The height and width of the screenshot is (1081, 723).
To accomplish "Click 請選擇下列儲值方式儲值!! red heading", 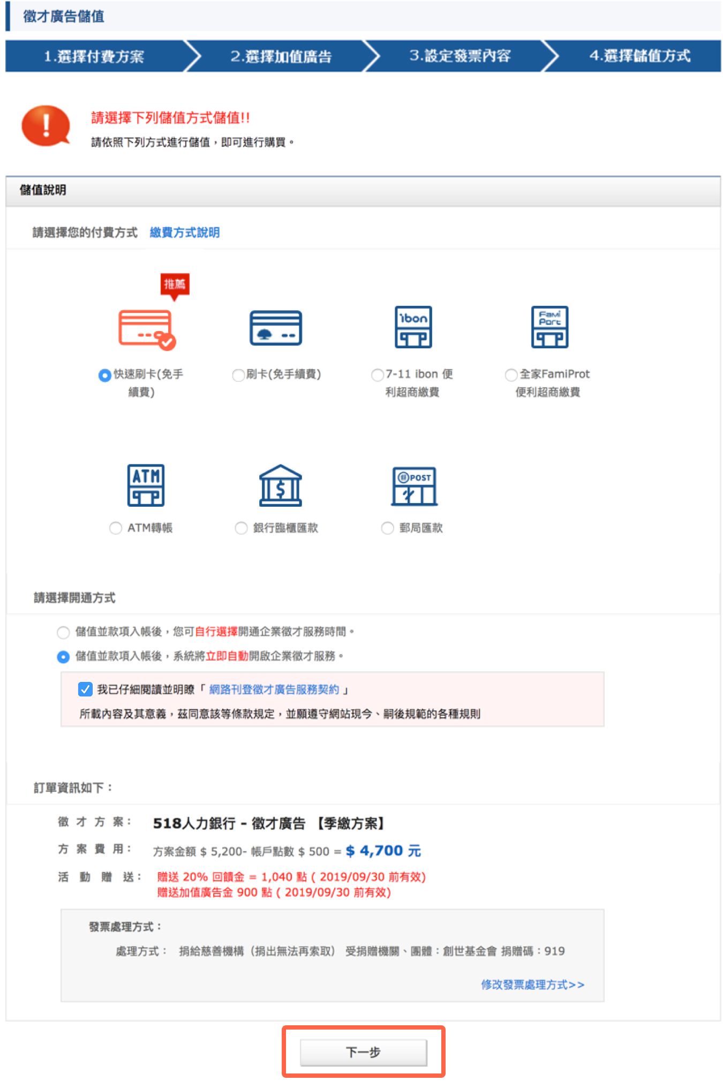I will click(x=170, y=118).
